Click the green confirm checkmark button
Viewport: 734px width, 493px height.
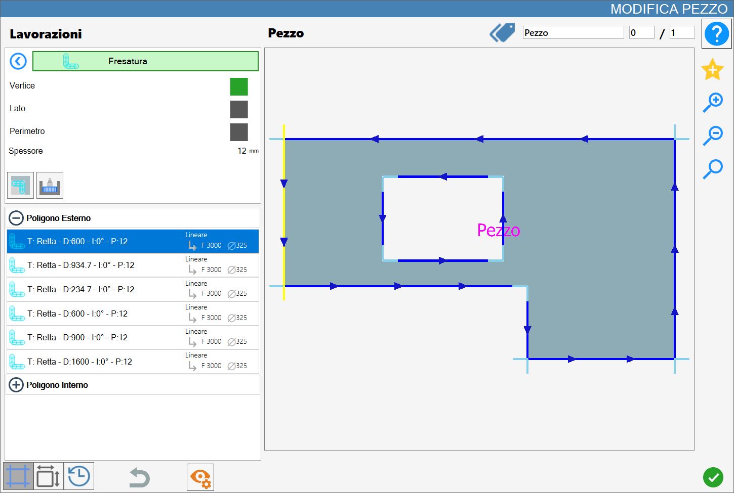[x=713, y=477]
